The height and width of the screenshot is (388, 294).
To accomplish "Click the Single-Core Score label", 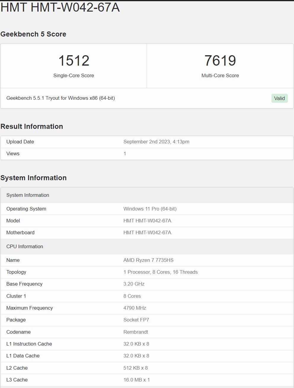I will point(74,75).
